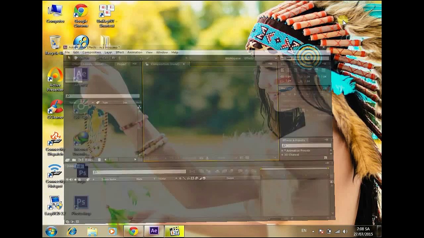Click the Project panel search field
Viewport: 424px width, 238px height.
coord(102,96)
